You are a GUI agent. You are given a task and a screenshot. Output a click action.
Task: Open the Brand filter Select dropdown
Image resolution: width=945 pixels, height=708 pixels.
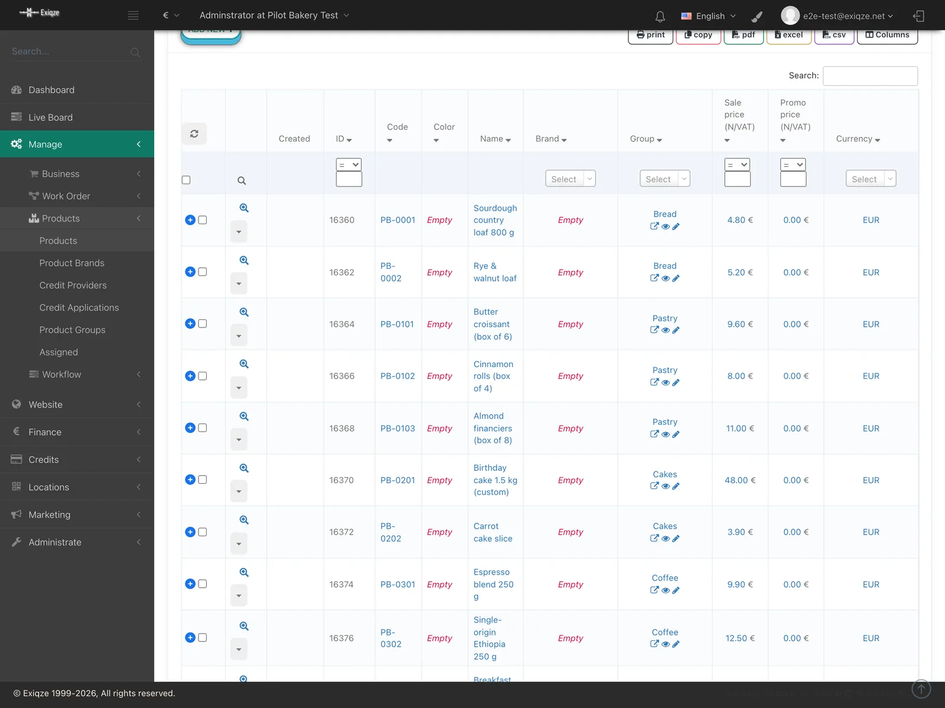(571, 179)
